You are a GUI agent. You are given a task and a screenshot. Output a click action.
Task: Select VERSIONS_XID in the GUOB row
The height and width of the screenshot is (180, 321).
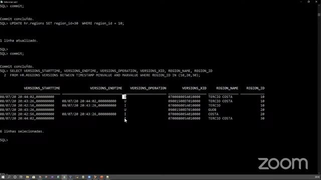tap(184, 110)
